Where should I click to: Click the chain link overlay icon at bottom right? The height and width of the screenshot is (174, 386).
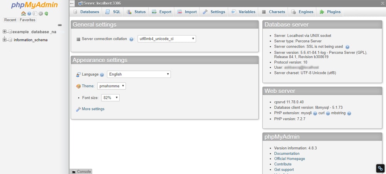[380, 168]
